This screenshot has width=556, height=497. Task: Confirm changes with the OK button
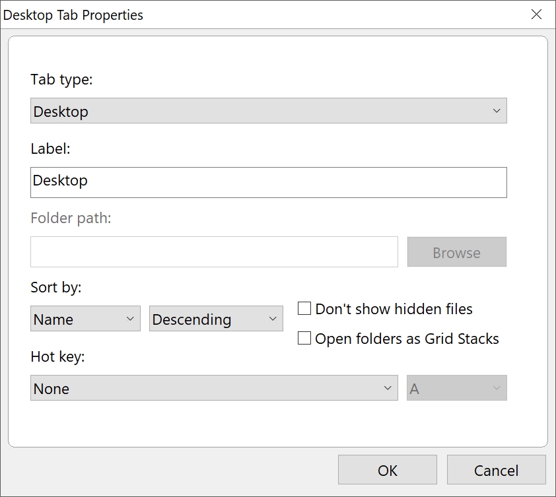click(387, 470)
